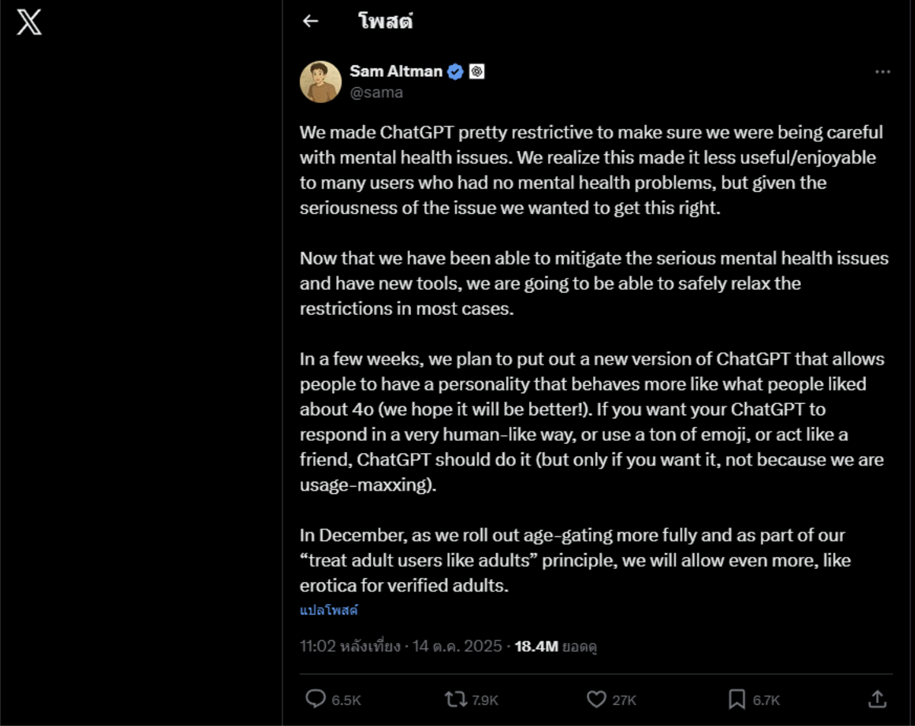This screenshot has height=726, width=915.
Task: Click the 27K likes count
Action: (624, 700)
